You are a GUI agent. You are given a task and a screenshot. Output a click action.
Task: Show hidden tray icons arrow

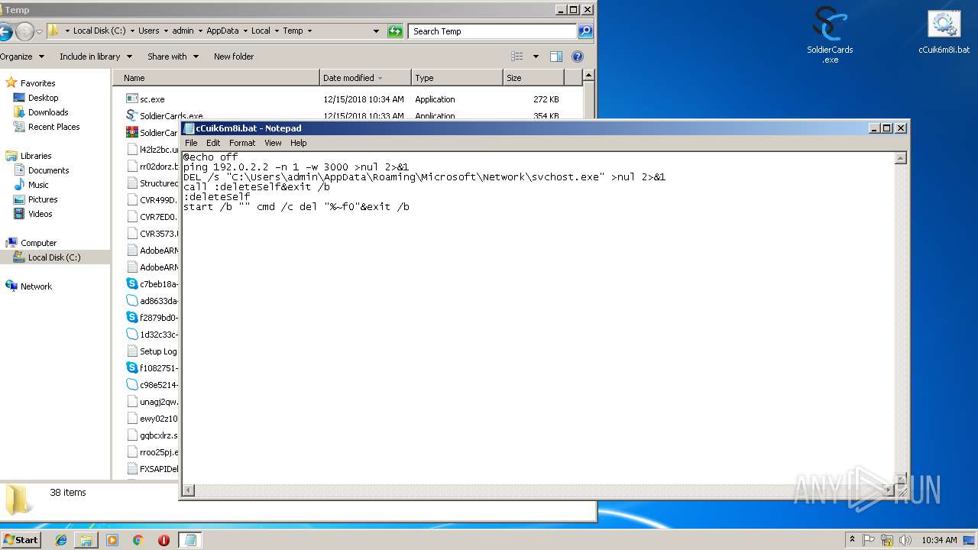pyautogui.click(x=852, y=540)
